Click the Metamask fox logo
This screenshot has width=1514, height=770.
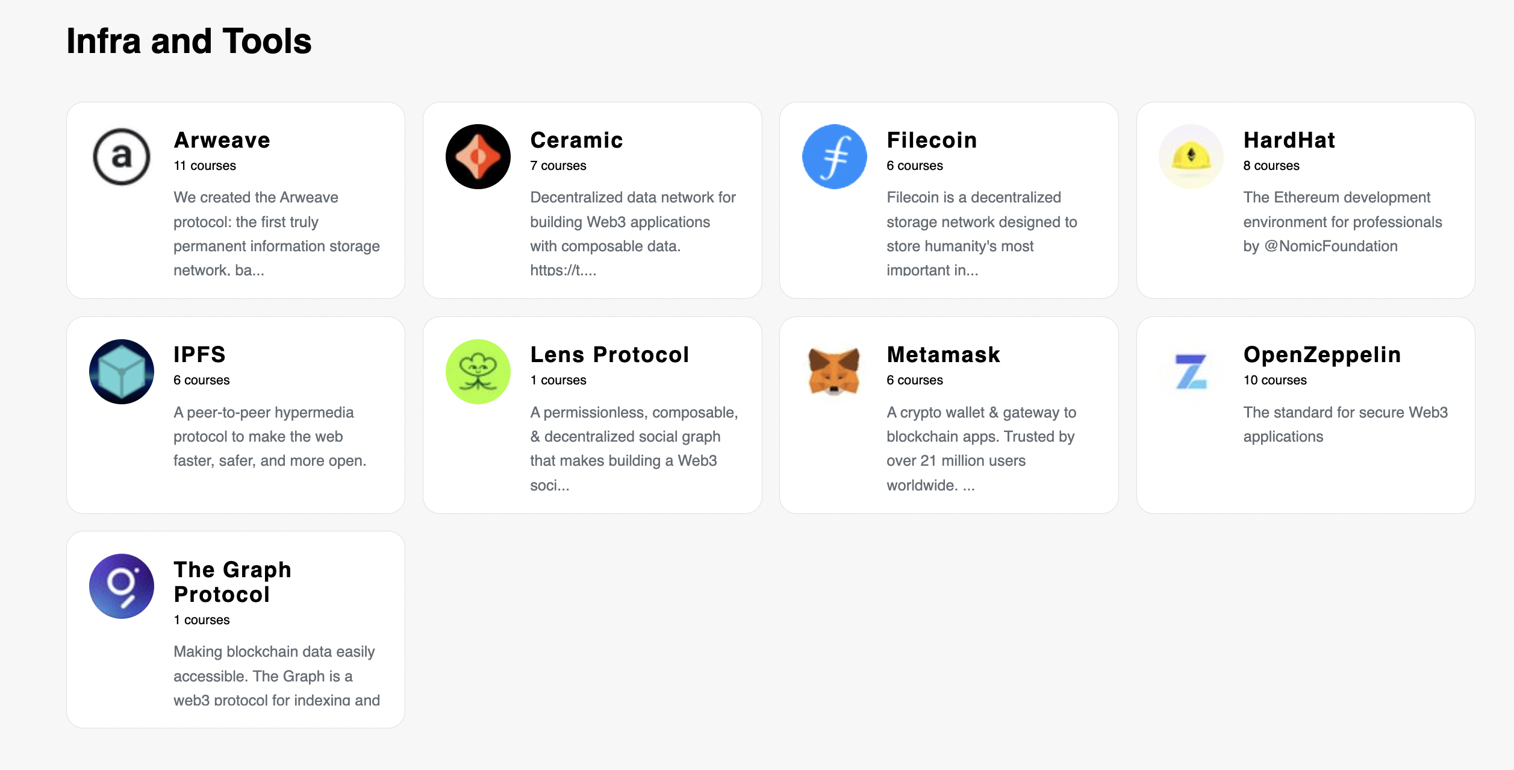coord(835,372)
